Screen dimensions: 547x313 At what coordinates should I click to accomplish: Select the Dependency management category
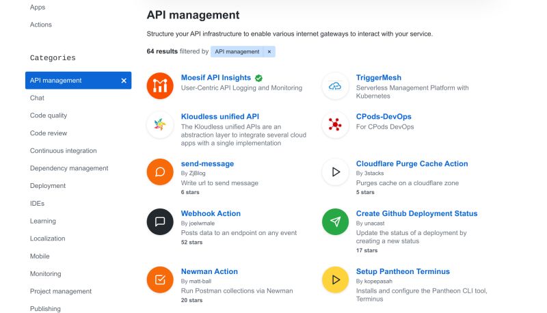click(69, 168)
